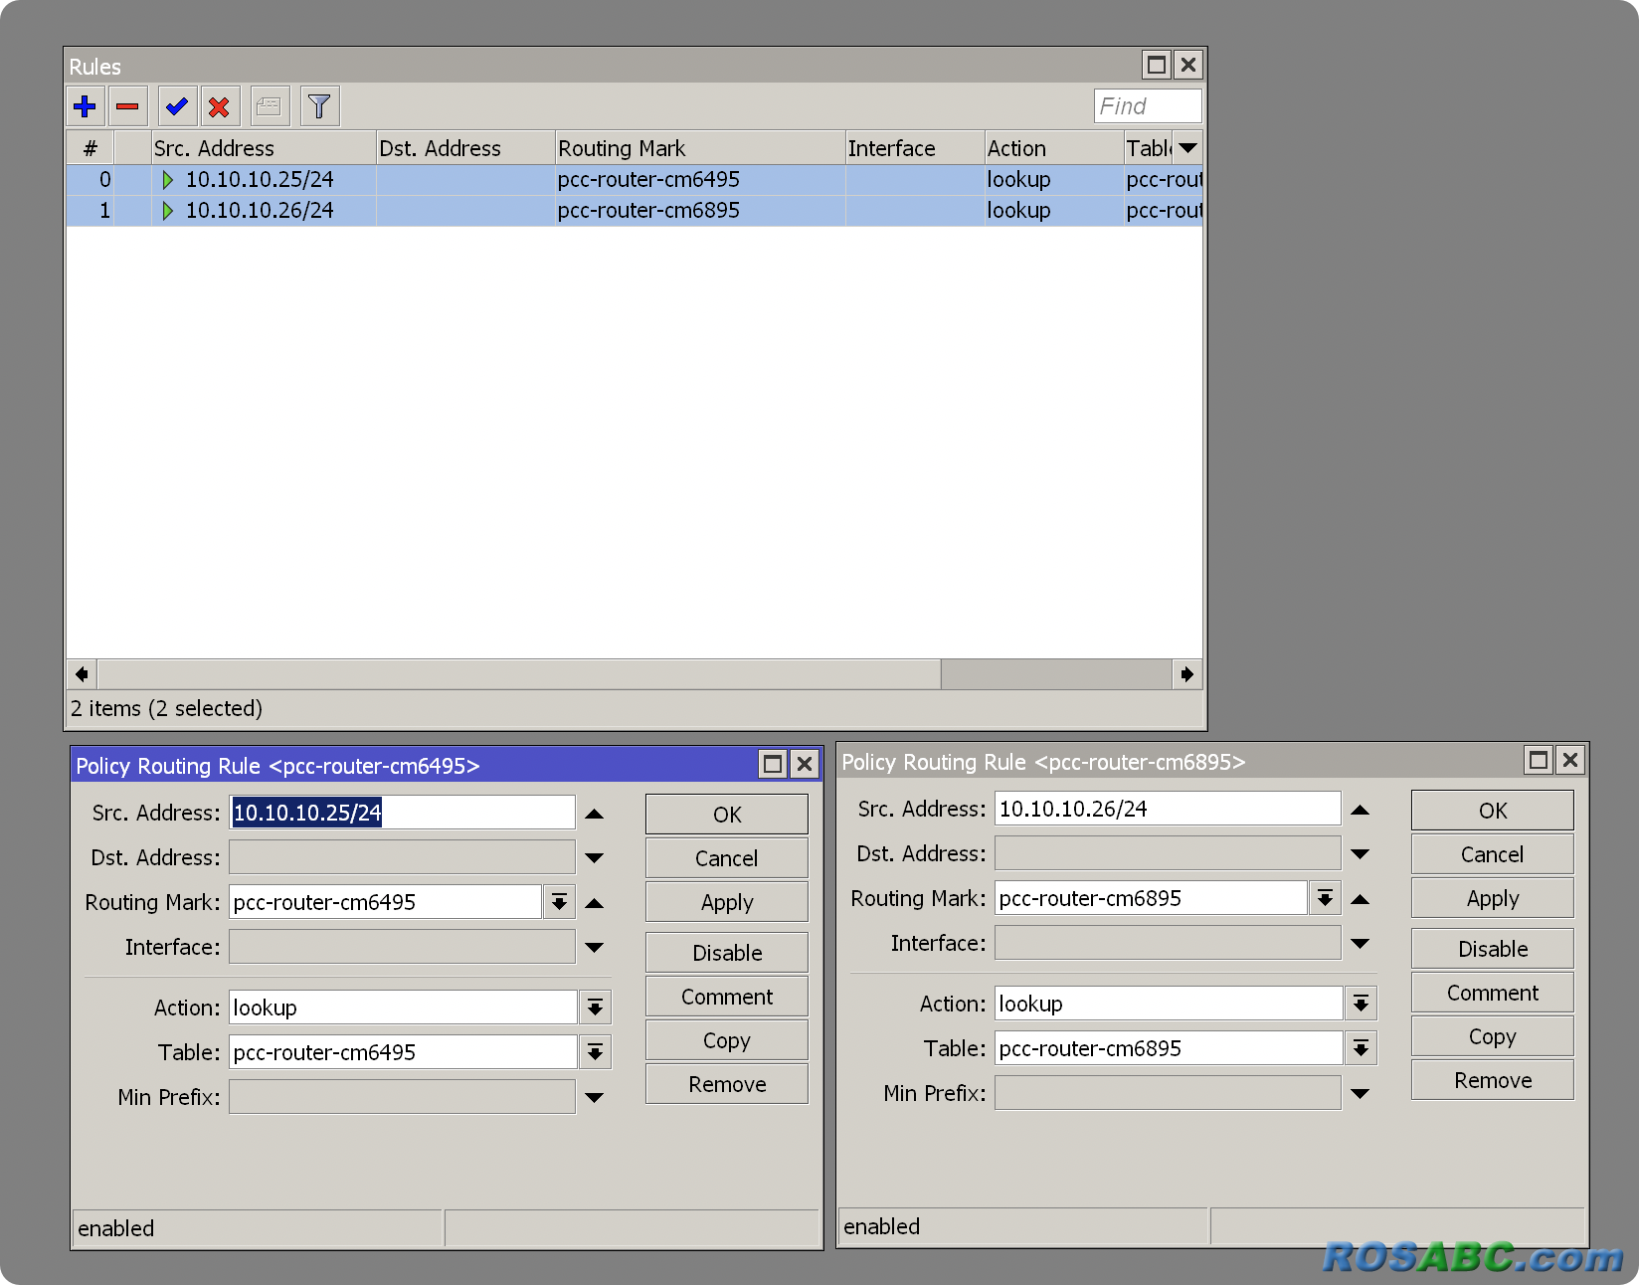The image size is (1639, 1285).
Task: Collapse Src. Address in cm6495 dialog
Action: 595,814
